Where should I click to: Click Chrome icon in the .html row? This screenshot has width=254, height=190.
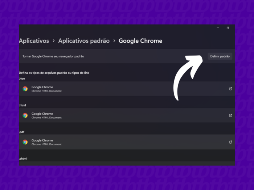tap(25, 115)
